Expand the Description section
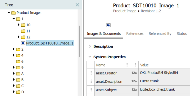This screenshot has height=96, width=190. [90, 46]
